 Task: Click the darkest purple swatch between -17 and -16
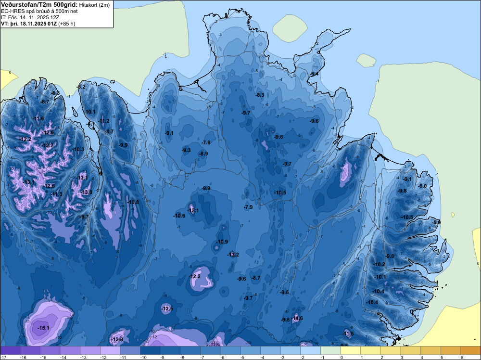coord(10,350)
